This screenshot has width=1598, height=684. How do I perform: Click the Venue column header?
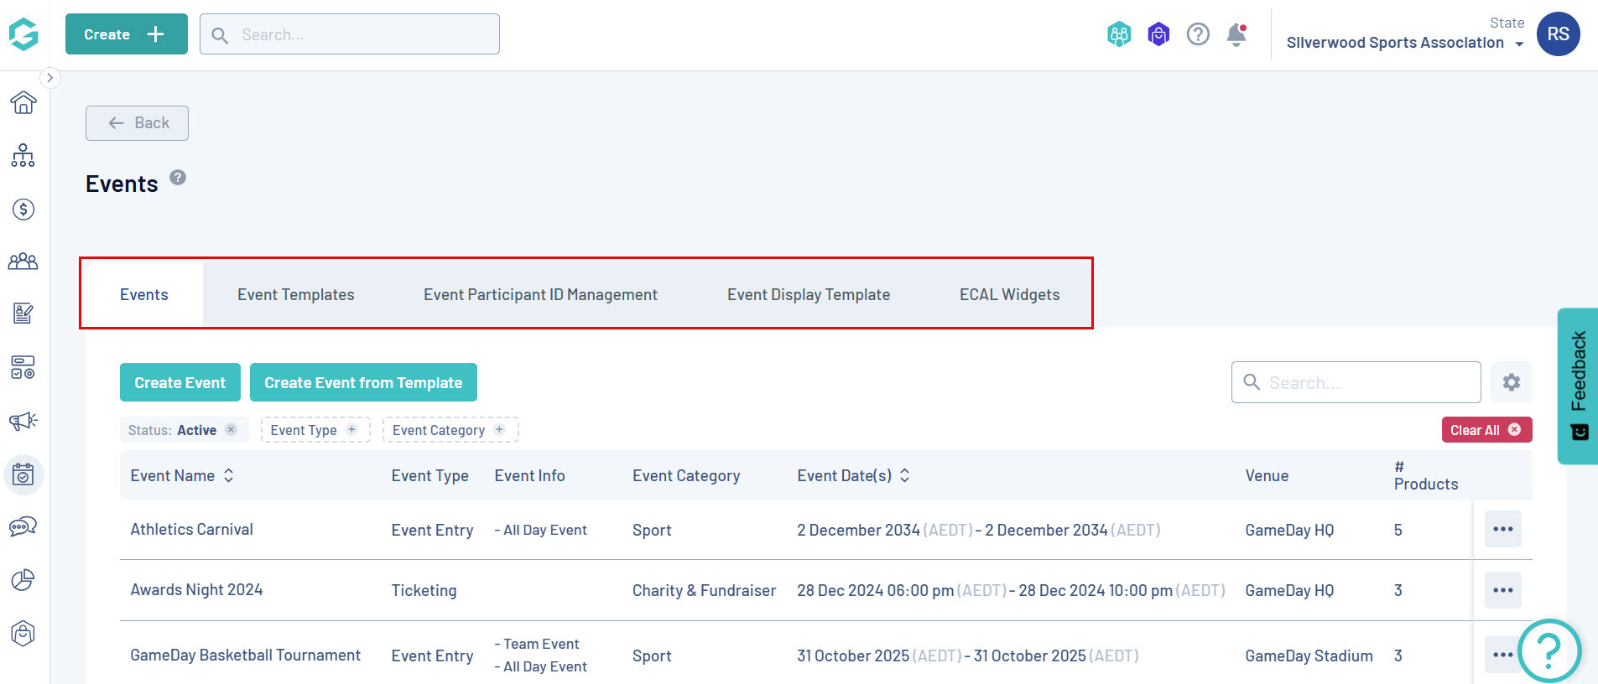[x=1267, y=475]
